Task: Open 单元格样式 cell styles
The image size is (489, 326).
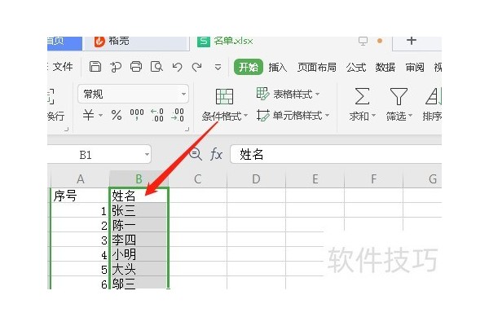Action: pos(293,116)
